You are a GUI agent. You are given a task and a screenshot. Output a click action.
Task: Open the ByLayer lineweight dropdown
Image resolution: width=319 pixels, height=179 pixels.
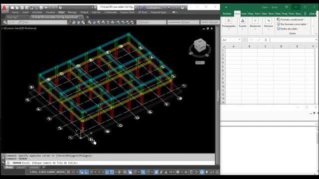[x=210, y=22]
